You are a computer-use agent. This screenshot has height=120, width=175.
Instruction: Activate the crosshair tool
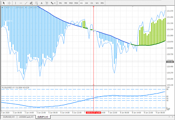point(9,3)
